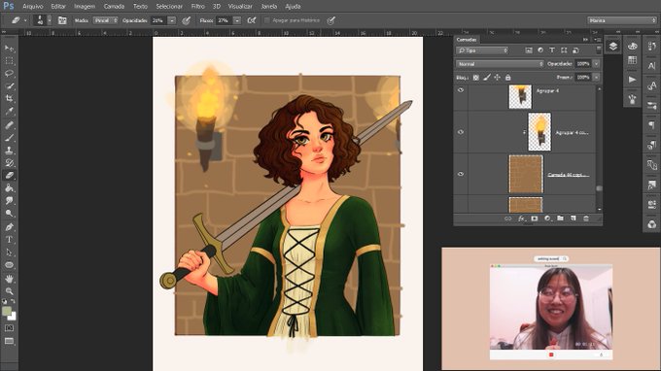Toggle type layer filter

552,51
